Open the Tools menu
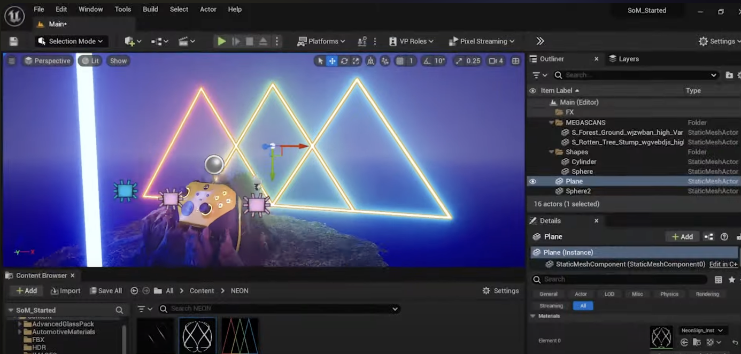This screenshot has height=354, width=741. [123, 9]
